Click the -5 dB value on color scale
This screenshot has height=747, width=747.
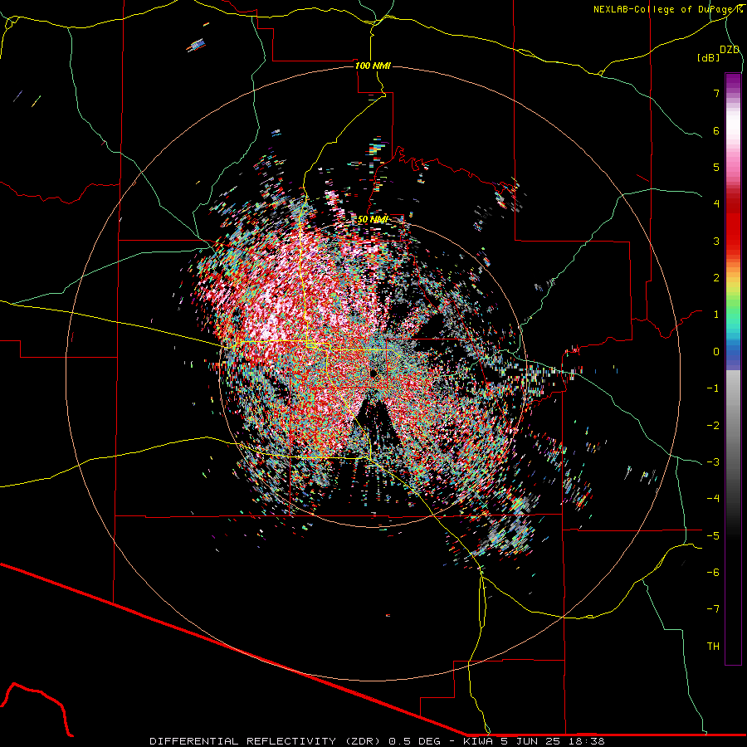pyautogui.click(x=713, y=535)
